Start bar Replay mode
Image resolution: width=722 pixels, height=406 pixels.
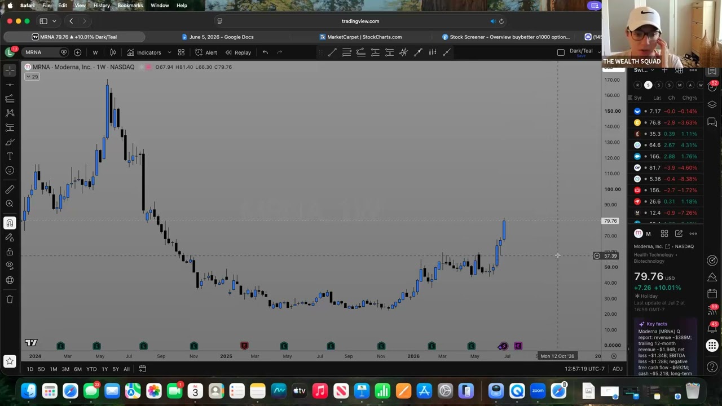tap(238, 52)
